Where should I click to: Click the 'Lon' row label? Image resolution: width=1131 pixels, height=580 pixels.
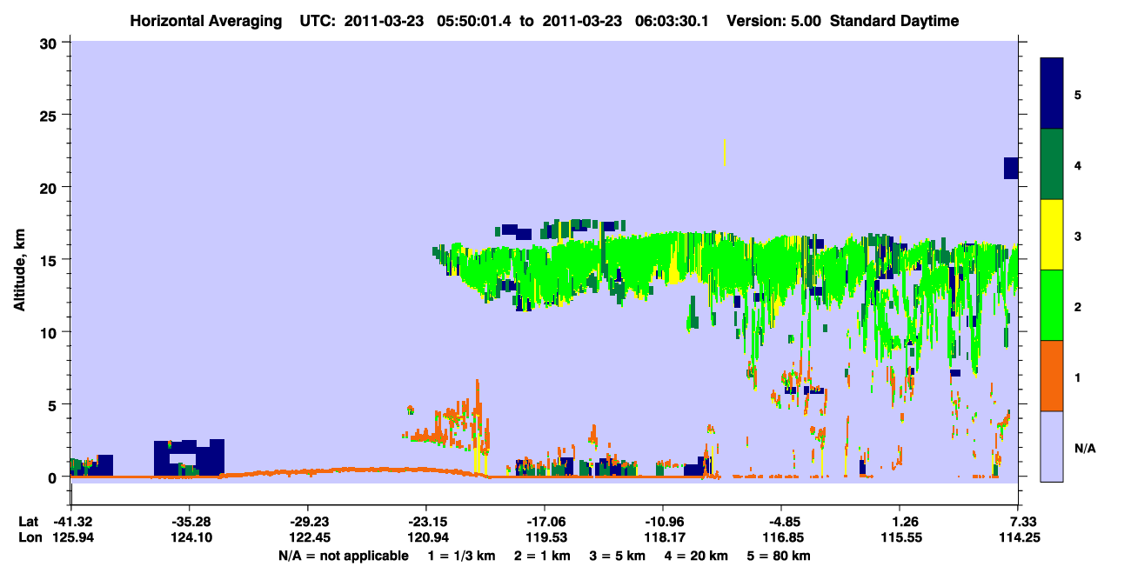(x=30, y=537)
